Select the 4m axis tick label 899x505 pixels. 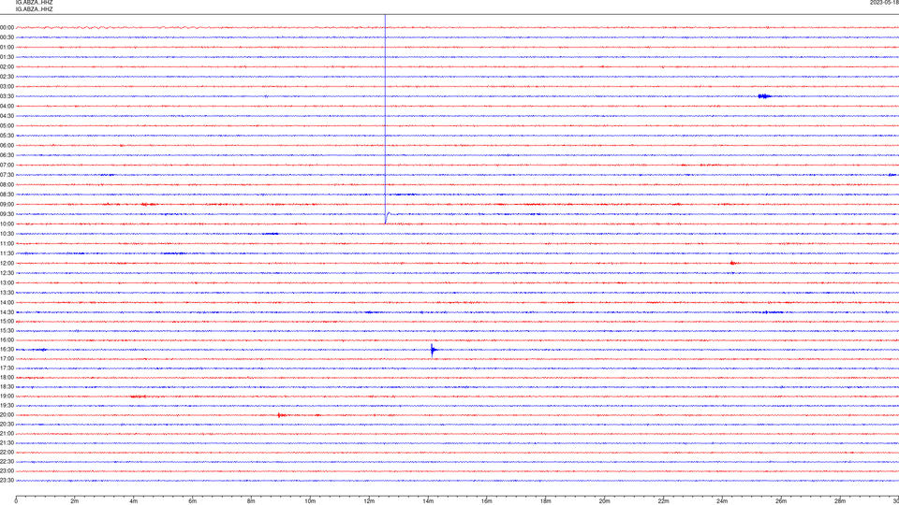(x=134, y=501)
